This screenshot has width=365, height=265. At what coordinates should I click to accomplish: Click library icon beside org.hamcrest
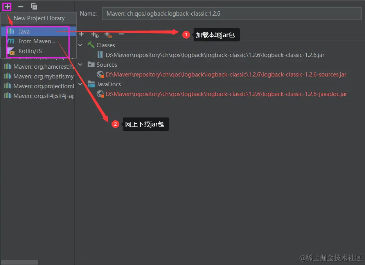click(8, 66)
